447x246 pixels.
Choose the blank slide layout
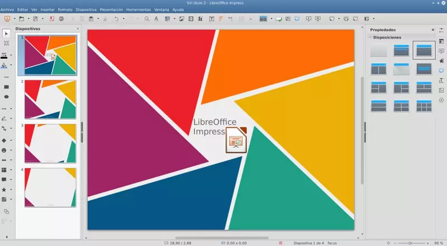click(x=379, y=51)
